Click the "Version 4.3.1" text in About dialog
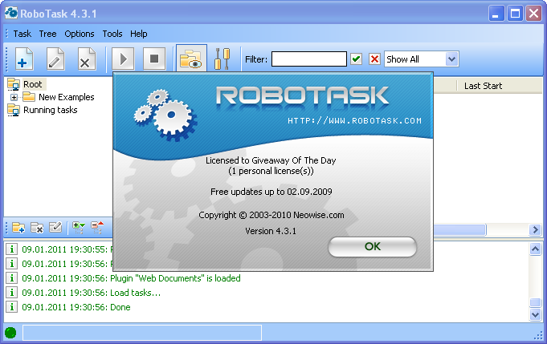 click(271, 231)
